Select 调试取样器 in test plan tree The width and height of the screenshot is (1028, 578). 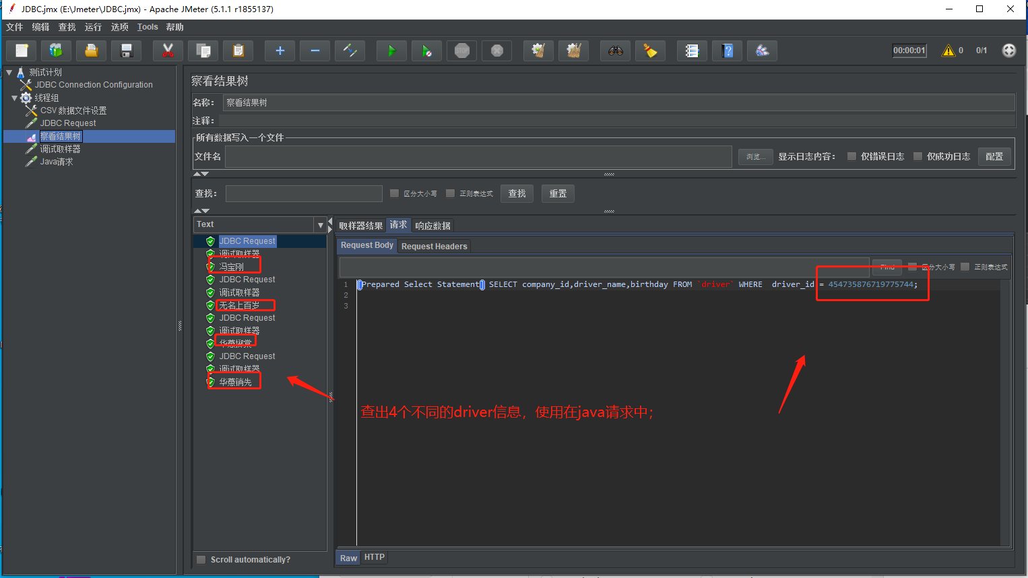[60, 149]
